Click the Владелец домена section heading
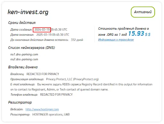The width and height of the screenshot is (164, 124). tap(23, 67)
